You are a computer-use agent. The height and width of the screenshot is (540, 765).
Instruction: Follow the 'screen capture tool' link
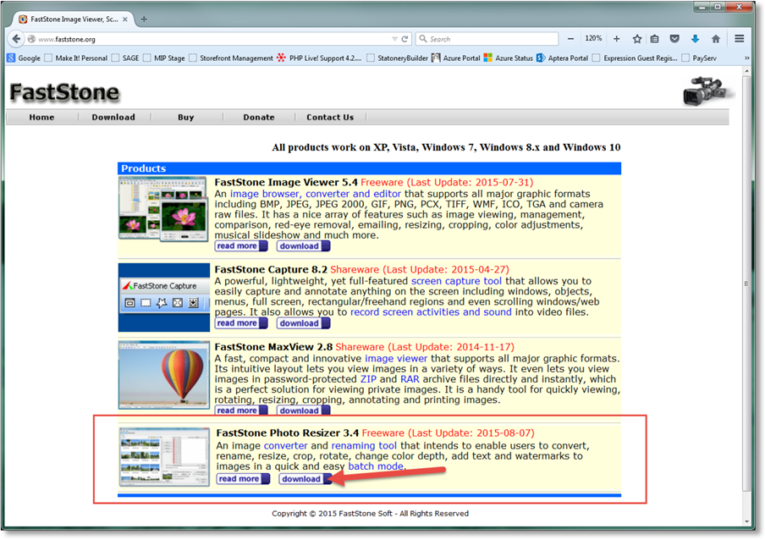(x=456, y=281)
